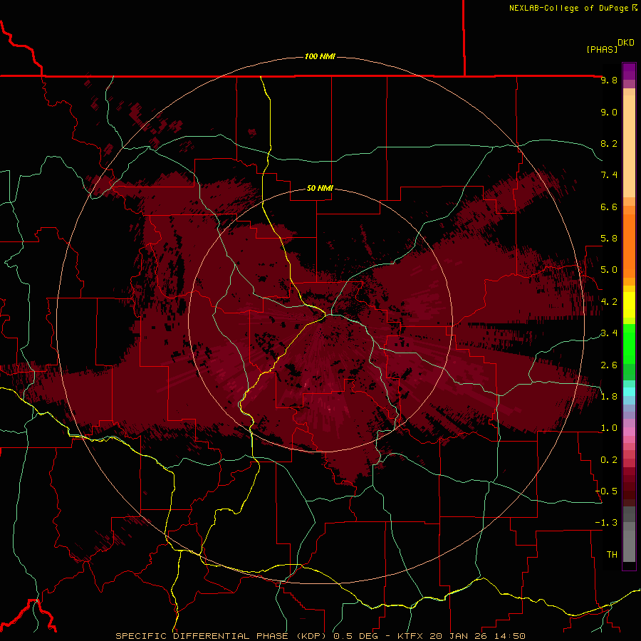Click the 8.2 value on color scale
The image size is (641, 641).
pyautogui.click(x=609, y=143)
